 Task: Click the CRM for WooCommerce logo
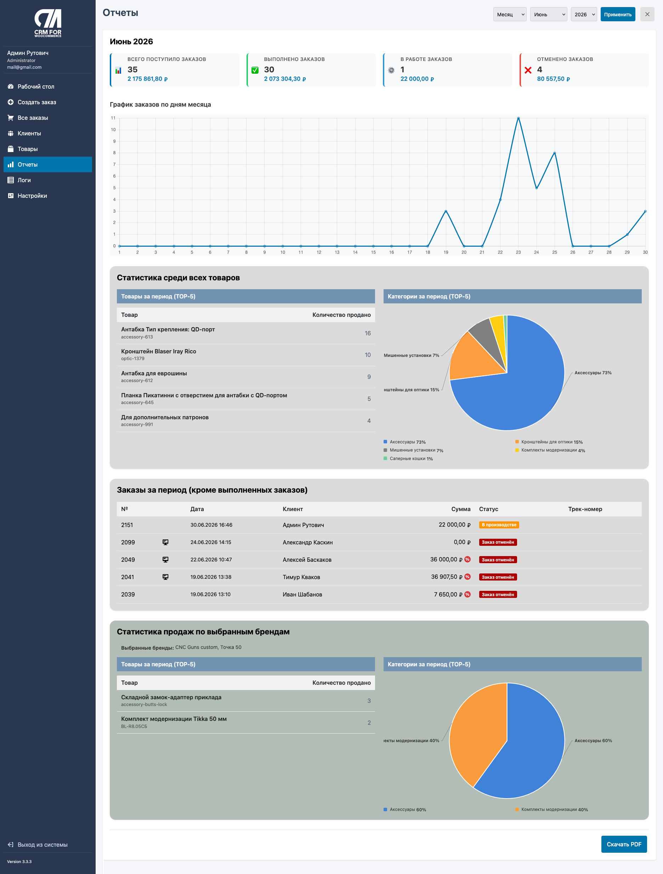48,23
